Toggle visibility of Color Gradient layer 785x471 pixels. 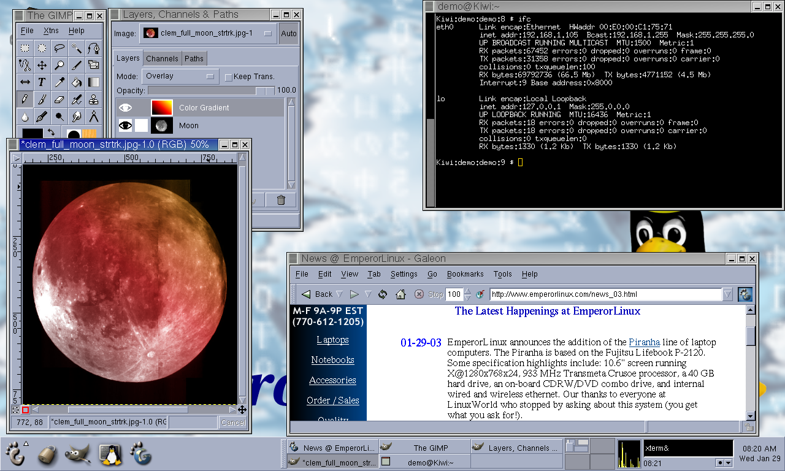126,107
